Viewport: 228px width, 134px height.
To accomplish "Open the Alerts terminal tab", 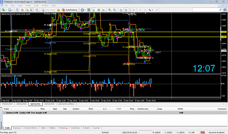I will point(43,128).
